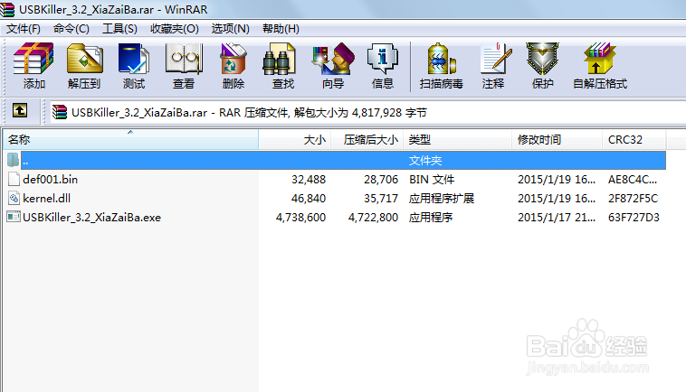Open the 命令(C) menu
Image resolution: width=686 pixels, height=392 pixels.
(x=71, y=29)
